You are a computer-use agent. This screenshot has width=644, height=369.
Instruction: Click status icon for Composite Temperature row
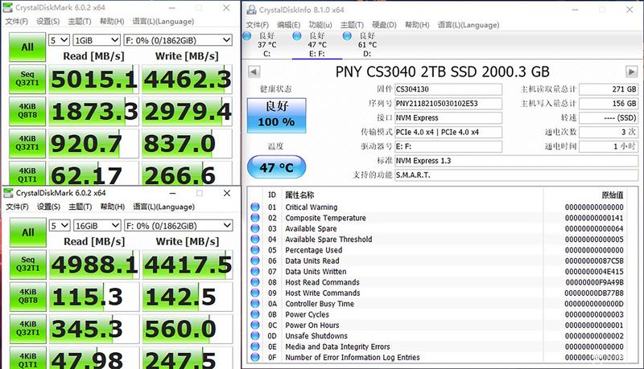click(x=255, y=218)
